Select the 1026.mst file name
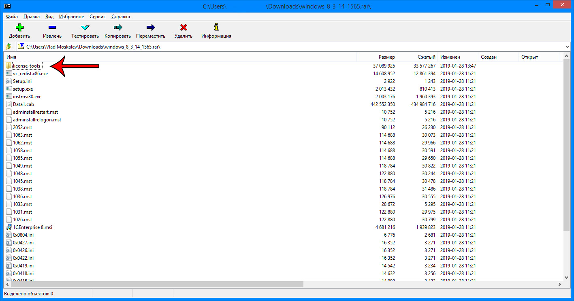 tap(22, 219)
